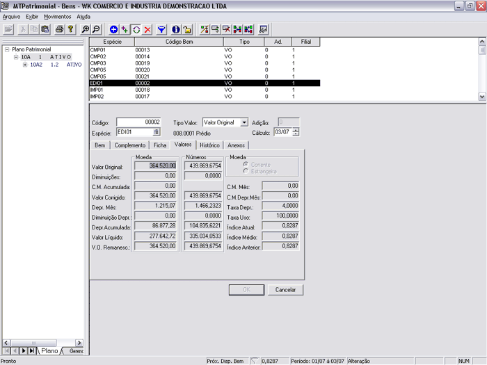487x365 pixels.
Task: Click the zoom in magnifier icon
Action: 86,29
